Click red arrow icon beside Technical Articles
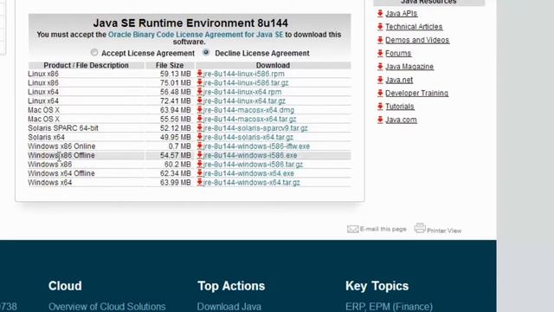554x312 pixels. click(x=380, y=27)
